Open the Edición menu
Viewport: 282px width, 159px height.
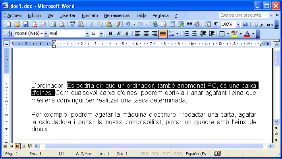(34, 15)
